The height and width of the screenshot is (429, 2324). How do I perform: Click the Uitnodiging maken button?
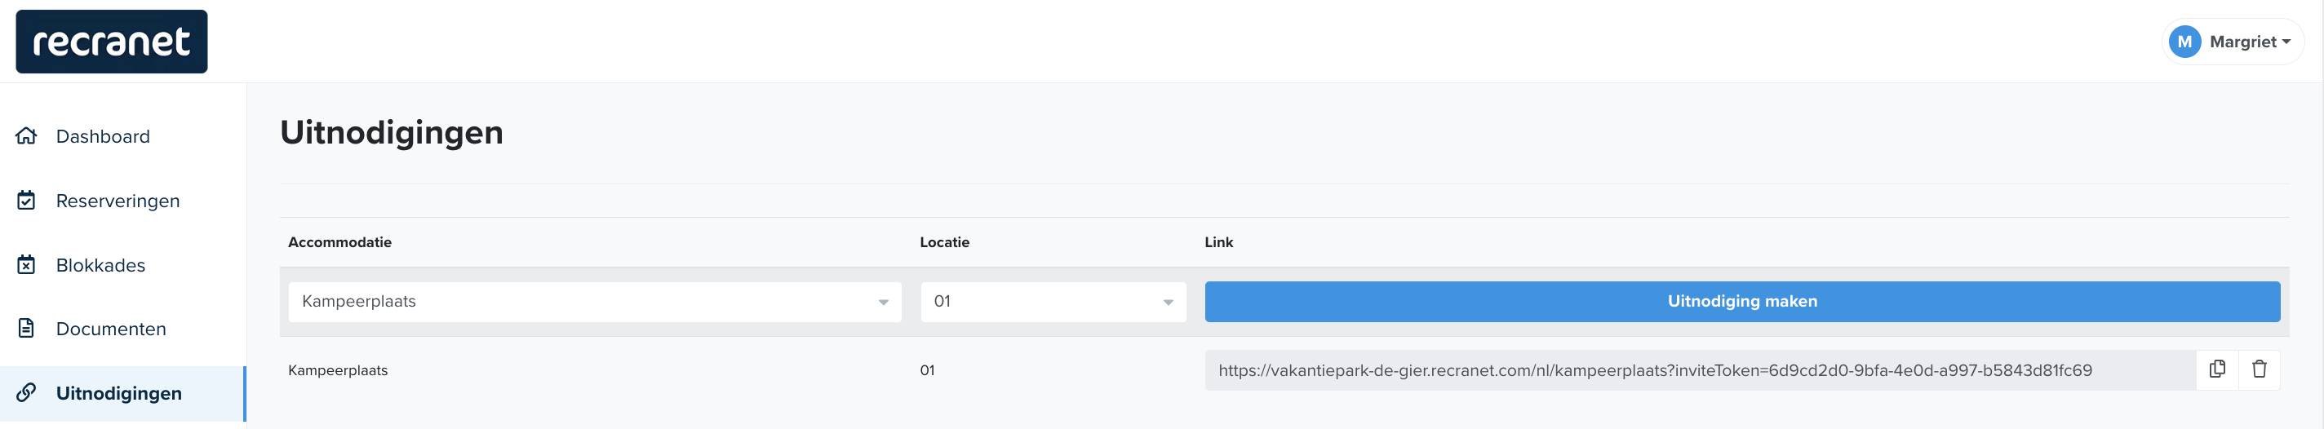coord(1742,302)
